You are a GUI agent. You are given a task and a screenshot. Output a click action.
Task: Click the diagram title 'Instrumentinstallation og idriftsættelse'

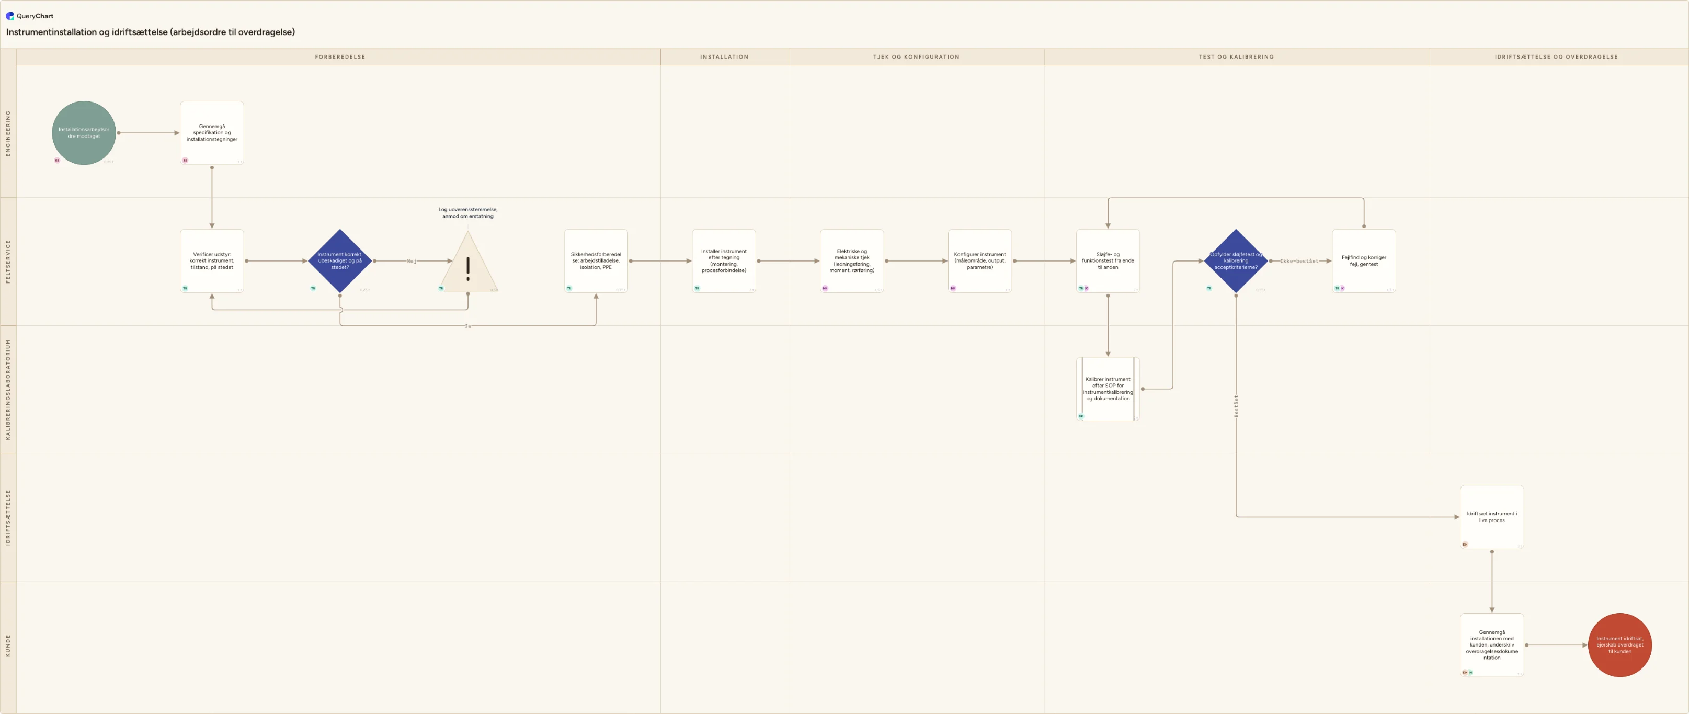coord(150,32)
